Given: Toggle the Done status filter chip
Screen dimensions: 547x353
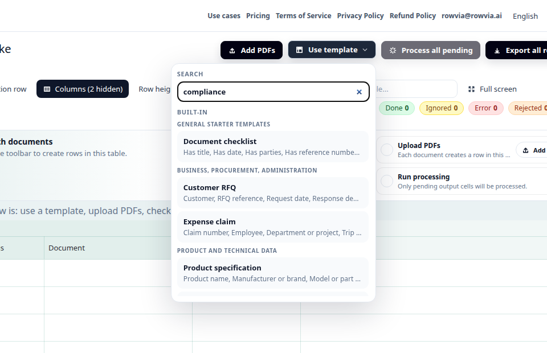Looking at the screenshot, I should (x=397, y=108).
